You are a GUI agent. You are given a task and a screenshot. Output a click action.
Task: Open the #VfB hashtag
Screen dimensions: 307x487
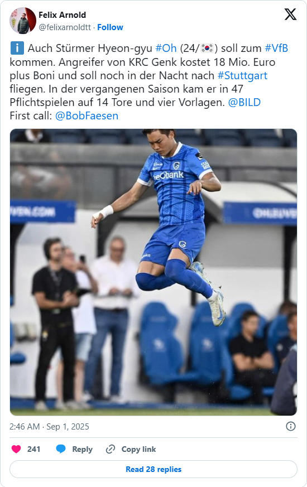276,48
